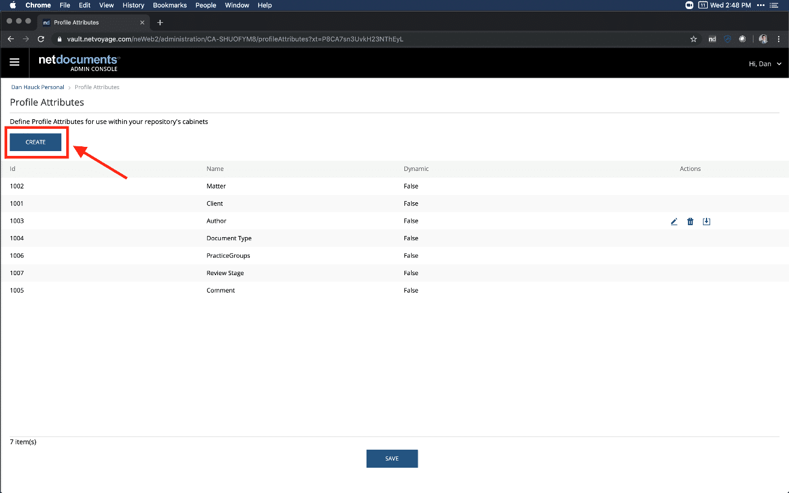Open the Bookmarks menu

point(170,5)
